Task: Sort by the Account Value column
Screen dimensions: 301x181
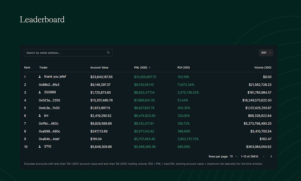Action: point(99,67)
